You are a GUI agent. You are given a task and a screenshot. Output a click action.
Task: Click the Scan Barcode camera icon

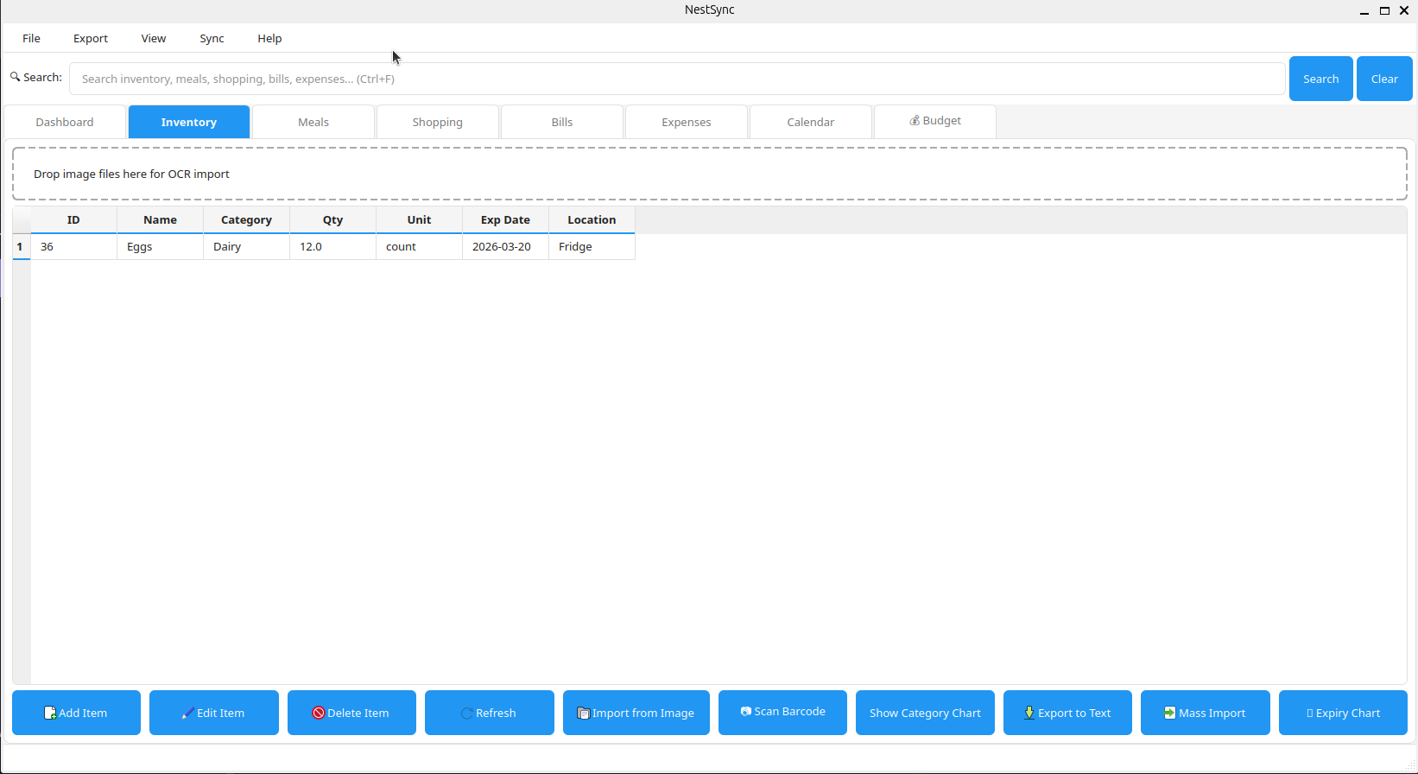tap(746, 712)
